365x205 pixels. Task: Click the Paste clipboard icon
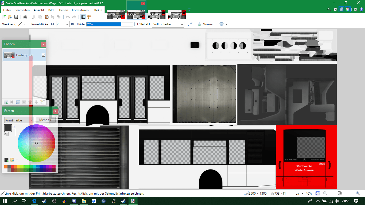tap(46, 17)
